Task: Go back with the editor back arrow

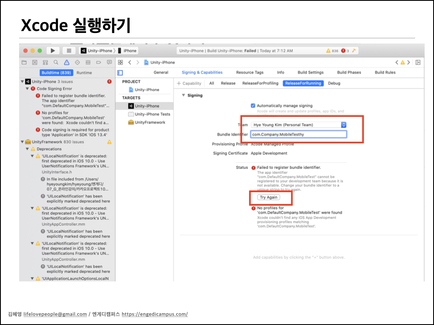Action: 130,63
